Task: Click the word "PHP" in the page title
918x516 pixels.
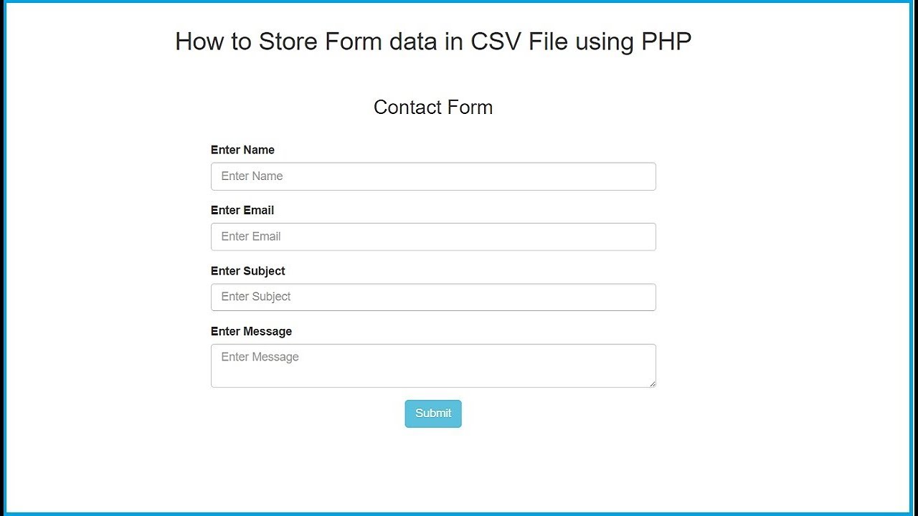Action: [x=666, y=42]
